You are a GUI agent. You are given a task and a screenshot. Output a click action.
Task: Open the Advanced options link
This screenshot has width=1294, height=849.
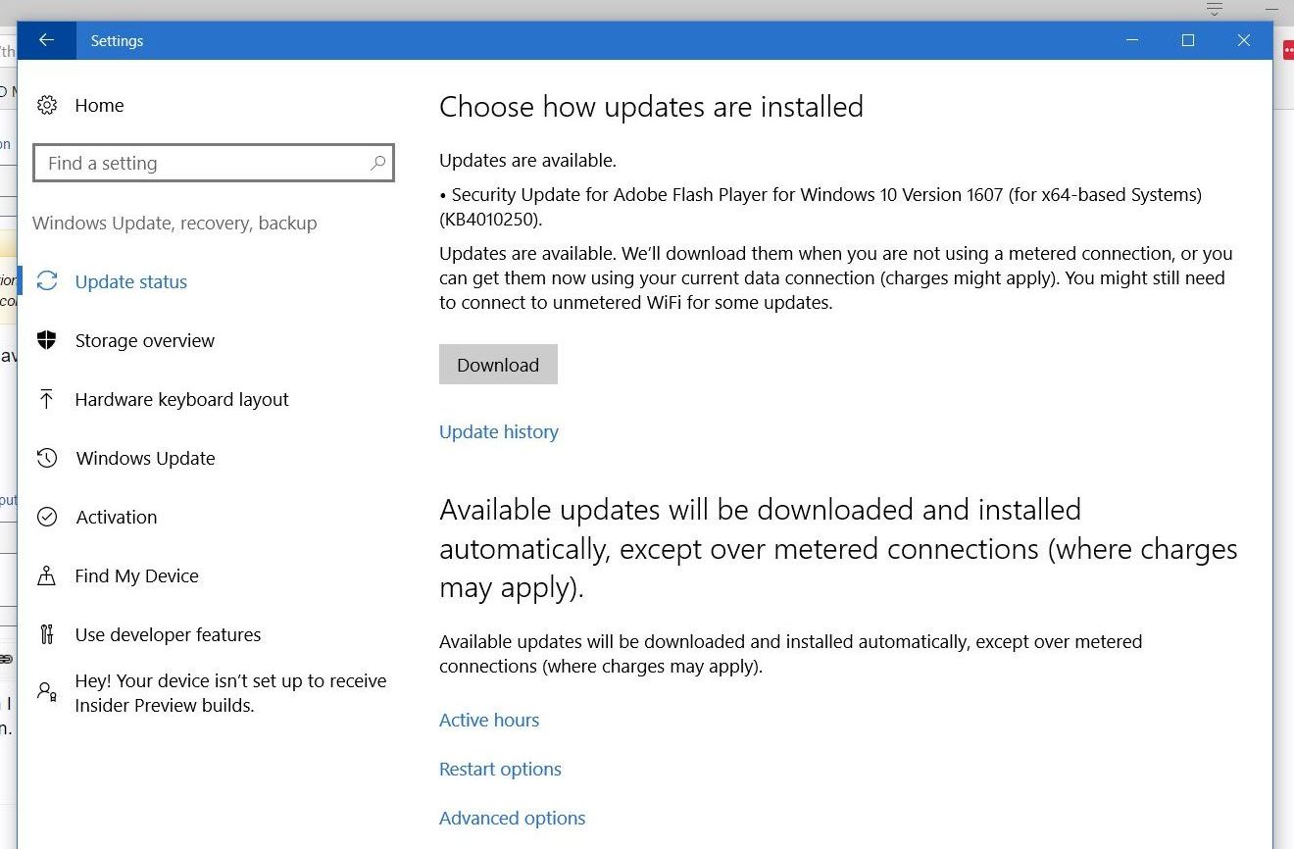coord(512,818)
